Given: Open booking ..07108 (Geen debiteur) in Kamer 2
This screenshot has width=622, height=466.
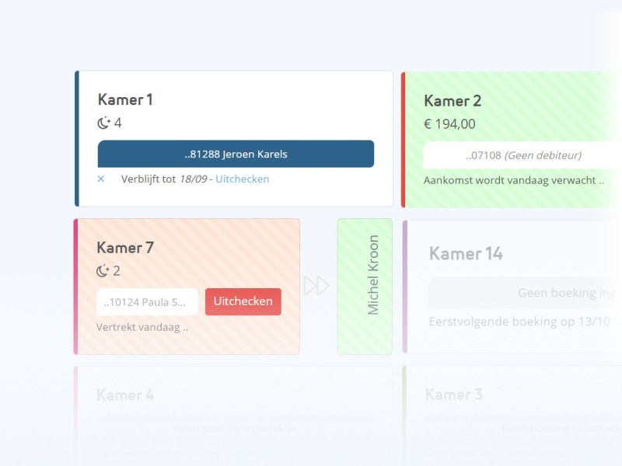Looking at the screenshot, I should [x=522, y=155].
